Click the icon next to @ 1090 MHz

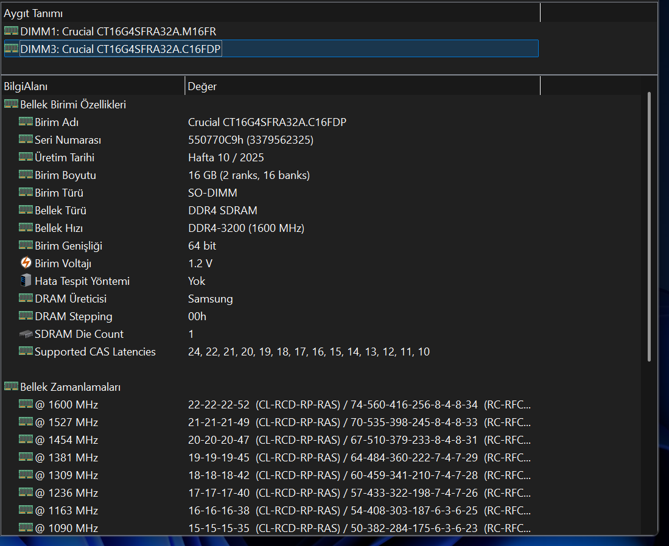tap(26, 527)
